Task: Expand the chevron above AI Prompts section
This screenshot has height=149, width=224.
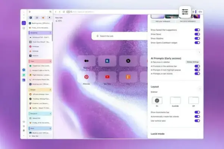Action: [x=199, y=52]
